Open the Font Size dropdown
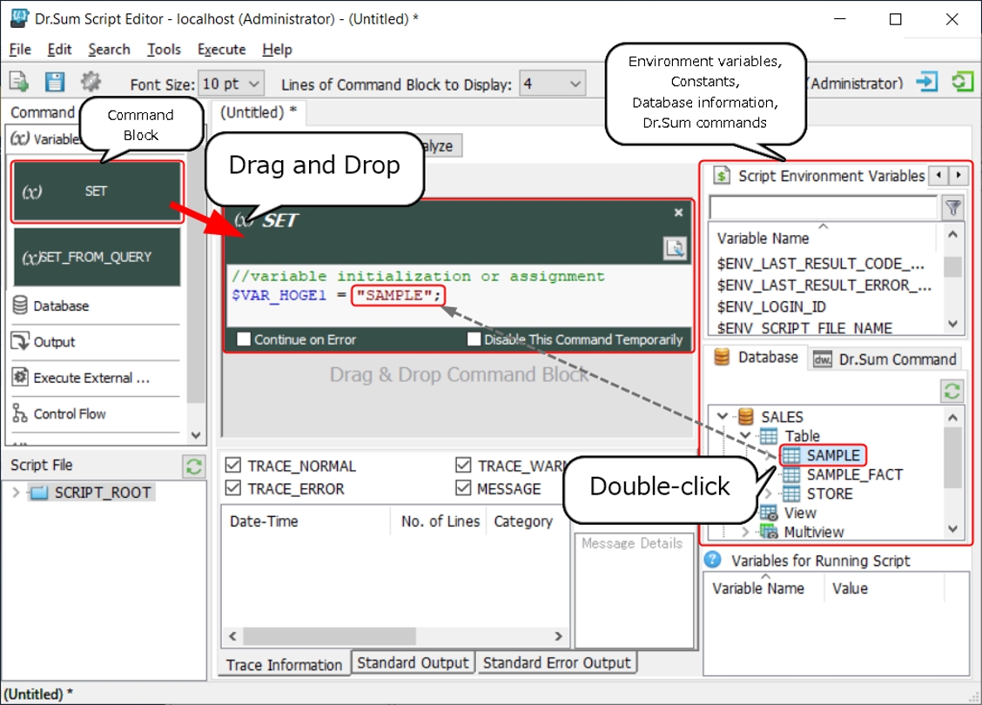The width and height of the screenshot is (982, 705). [231, 84]
